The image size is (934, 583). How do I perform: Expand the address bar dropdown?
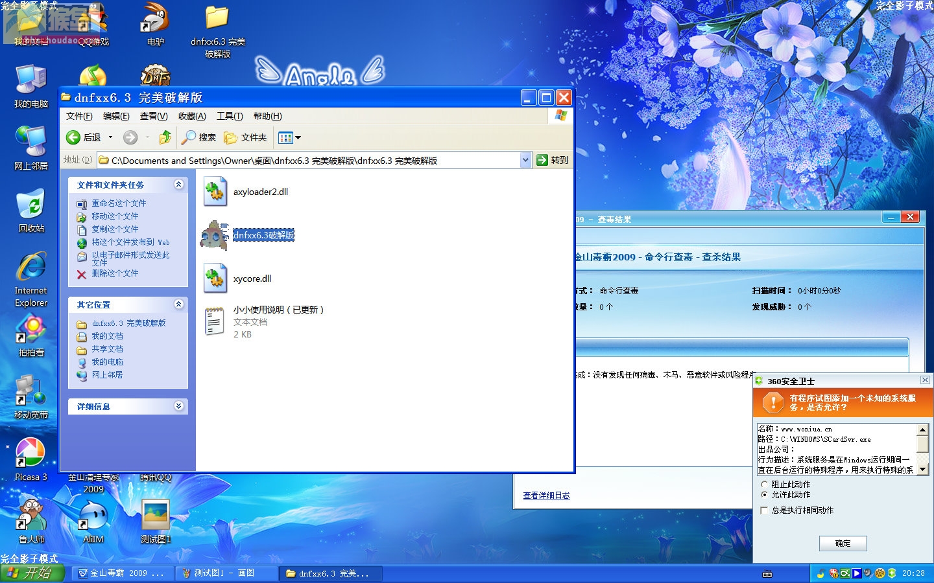click(x=525, y=160)
